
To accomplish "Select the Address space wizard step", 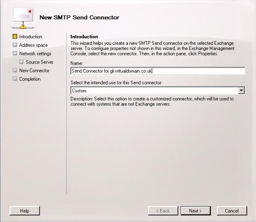I will [34, 45].
